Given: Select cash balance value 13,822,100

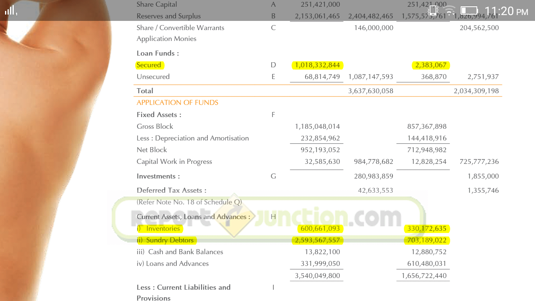Looking at the screenshot, I should [x=322, y=252].
